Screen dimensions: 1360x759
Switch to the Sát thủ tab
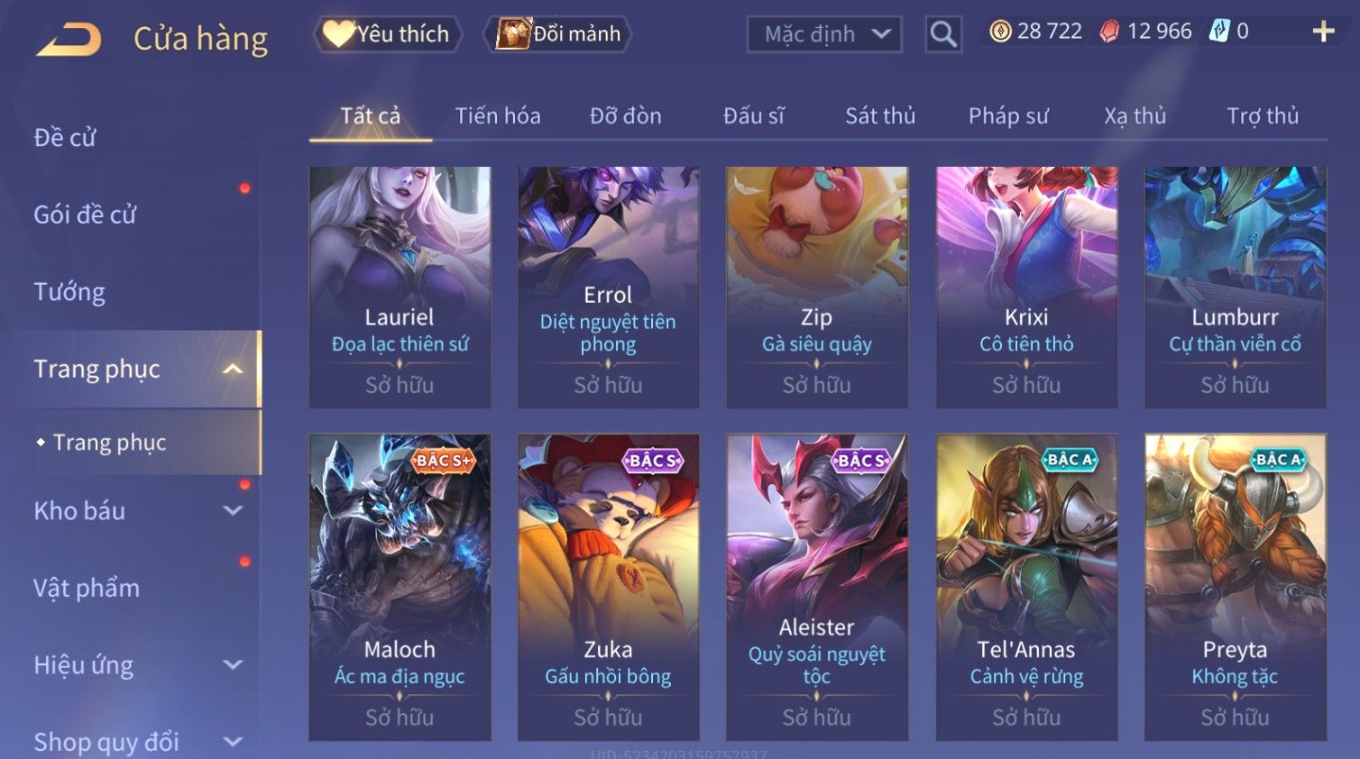coord(880,116)
